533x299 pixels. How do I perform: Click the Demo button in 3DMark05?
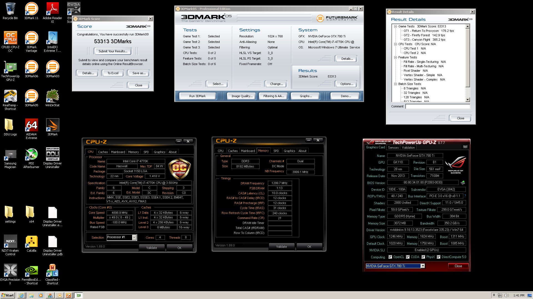[346, 96]
